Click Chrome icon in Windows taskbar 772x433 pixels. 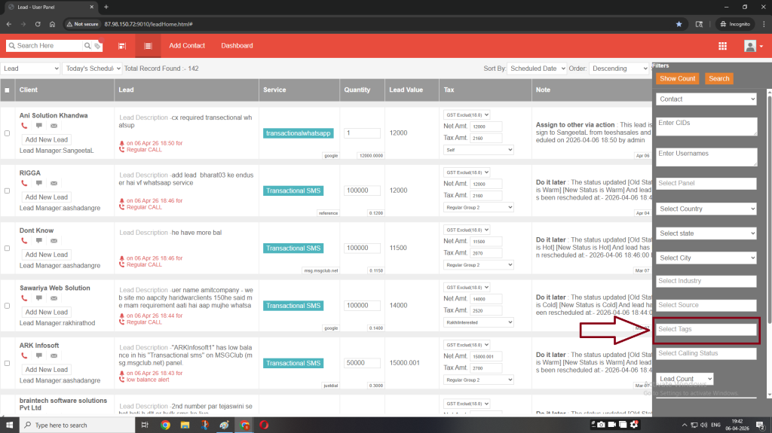(x=165, y=425)
